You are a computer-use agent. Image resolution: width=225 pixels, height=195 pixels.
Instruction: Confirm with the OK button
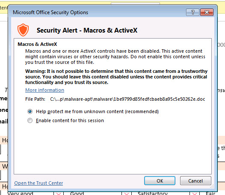(160, 180)
